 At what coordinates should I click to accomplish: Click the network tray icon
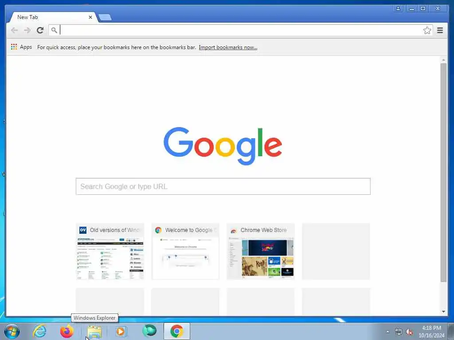coord(399,332)
